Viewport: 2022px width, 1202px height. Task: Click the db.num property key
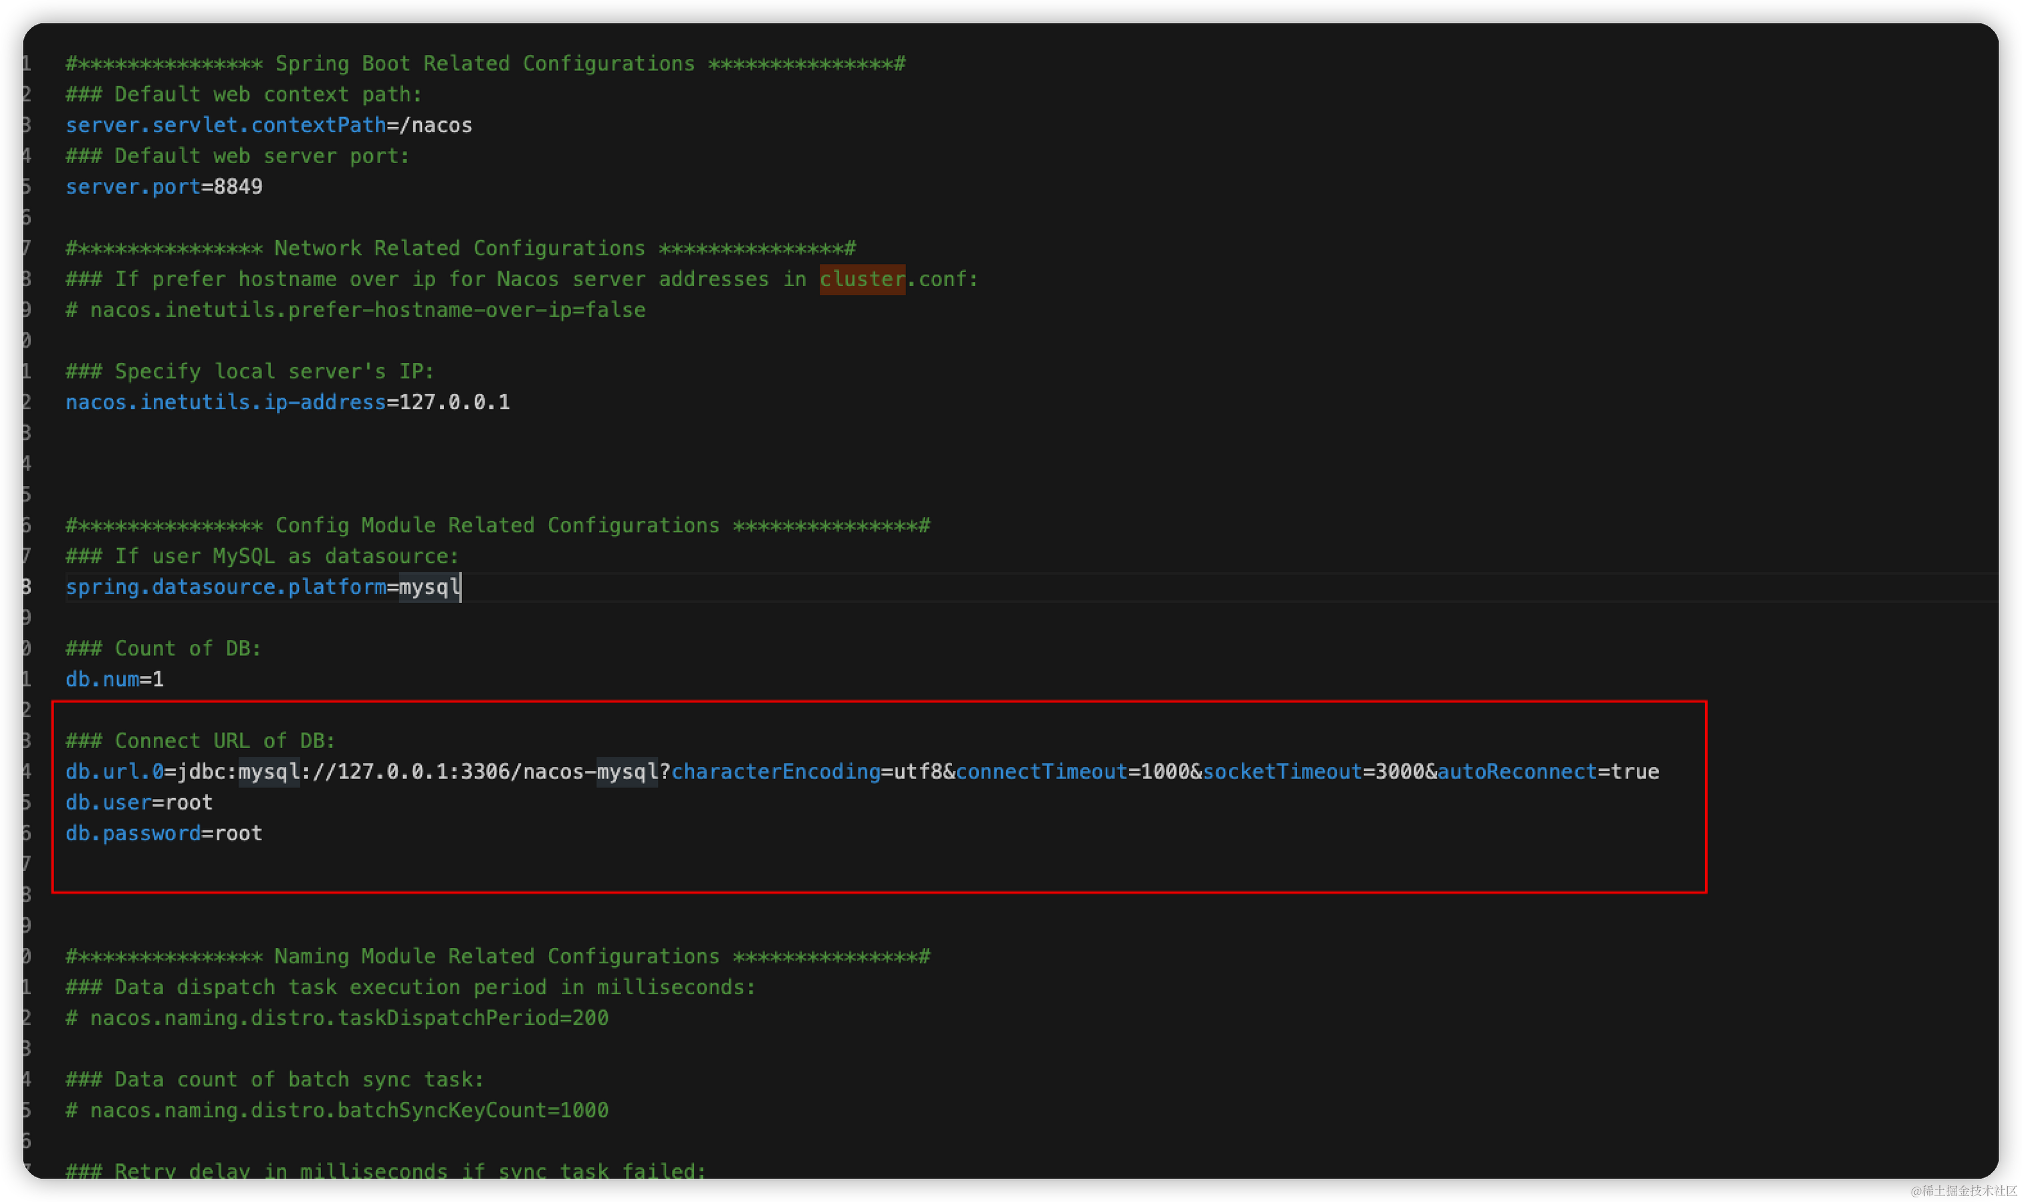(x=102, y=680)
